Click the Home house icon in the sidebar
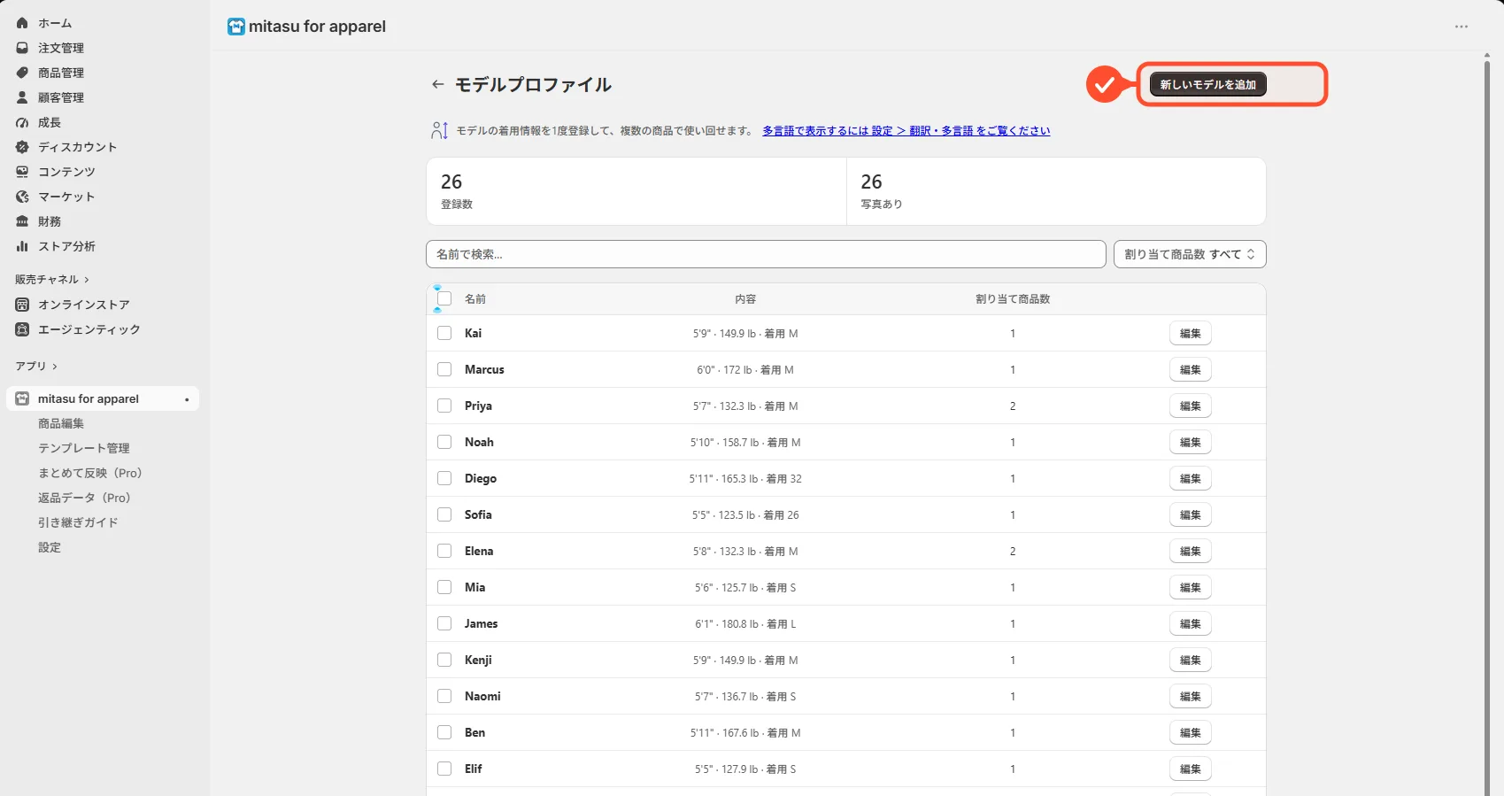1504x796 pixels. pyautogui.click(x=22, y=23)
